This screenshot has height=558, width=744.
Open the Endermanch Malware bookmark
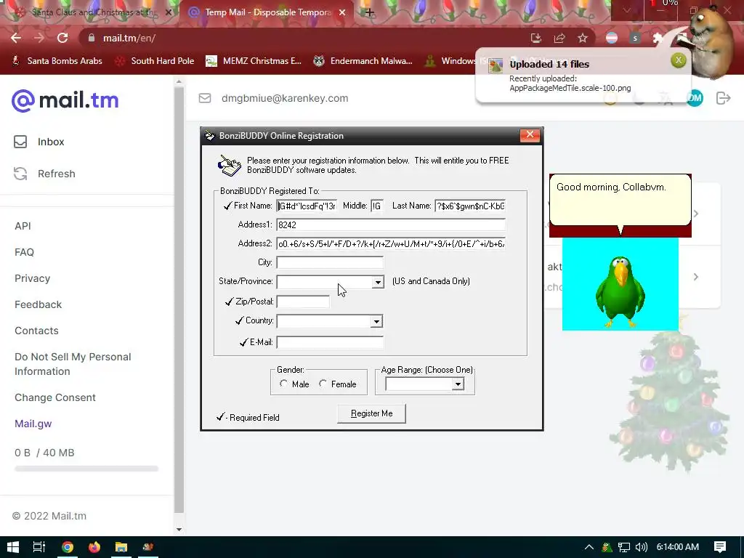[363, 61]
